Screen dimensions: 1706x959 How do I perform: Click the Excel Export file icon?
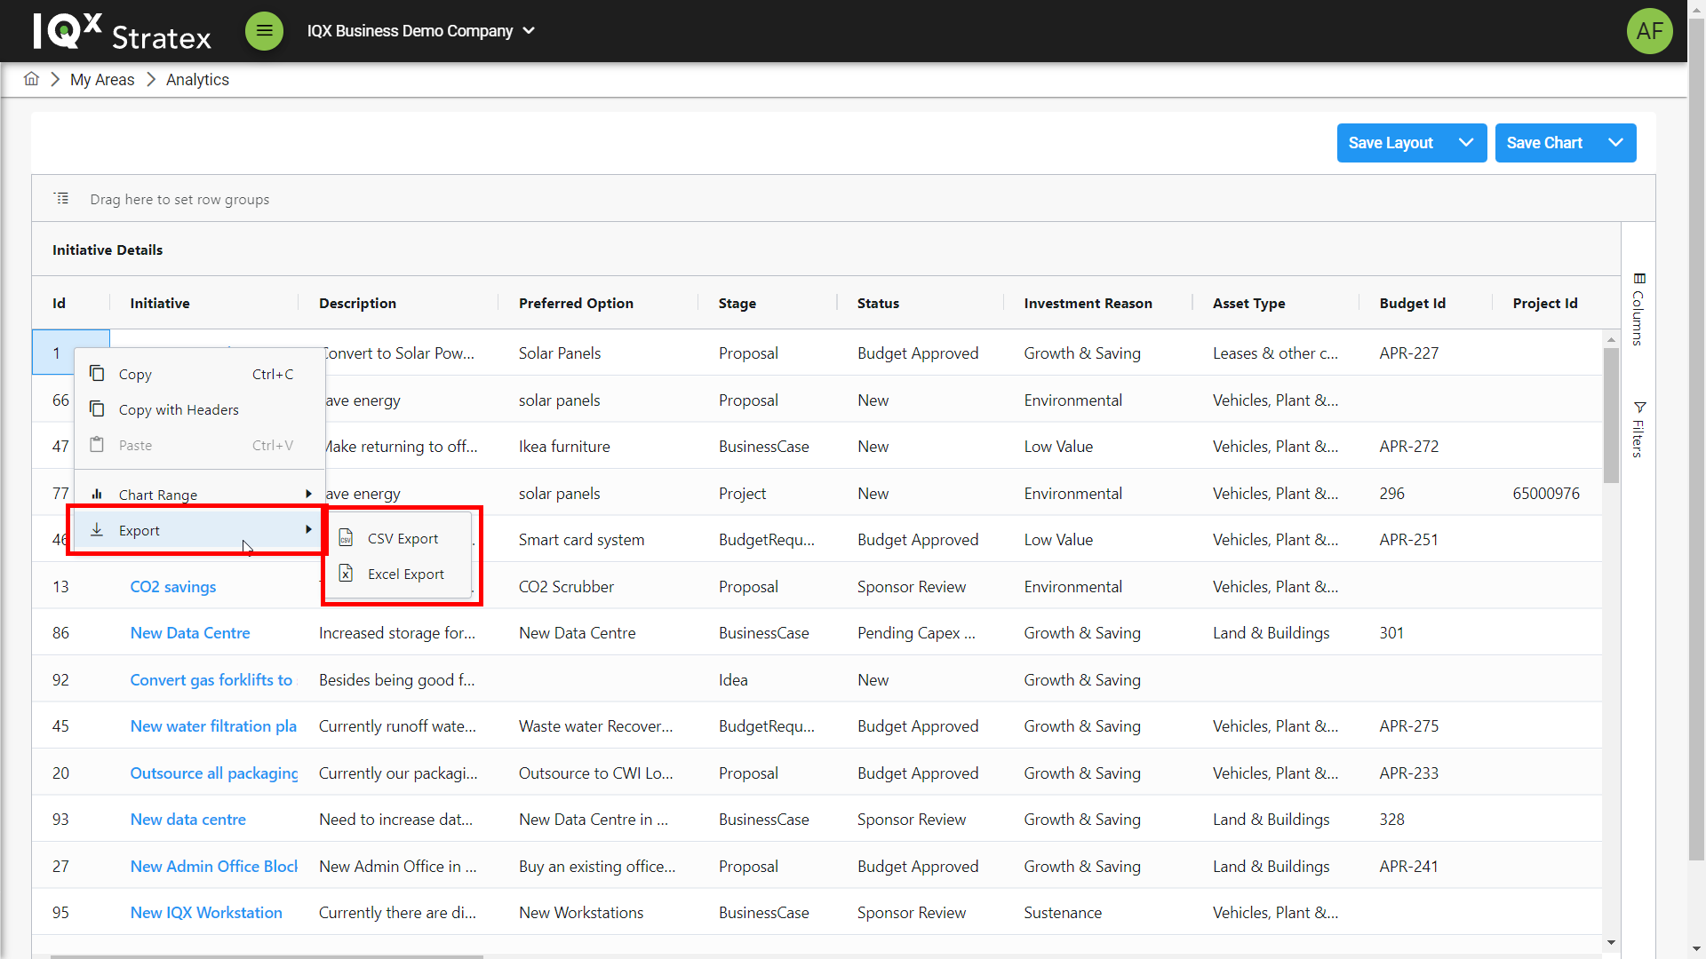tap(347, 574)
